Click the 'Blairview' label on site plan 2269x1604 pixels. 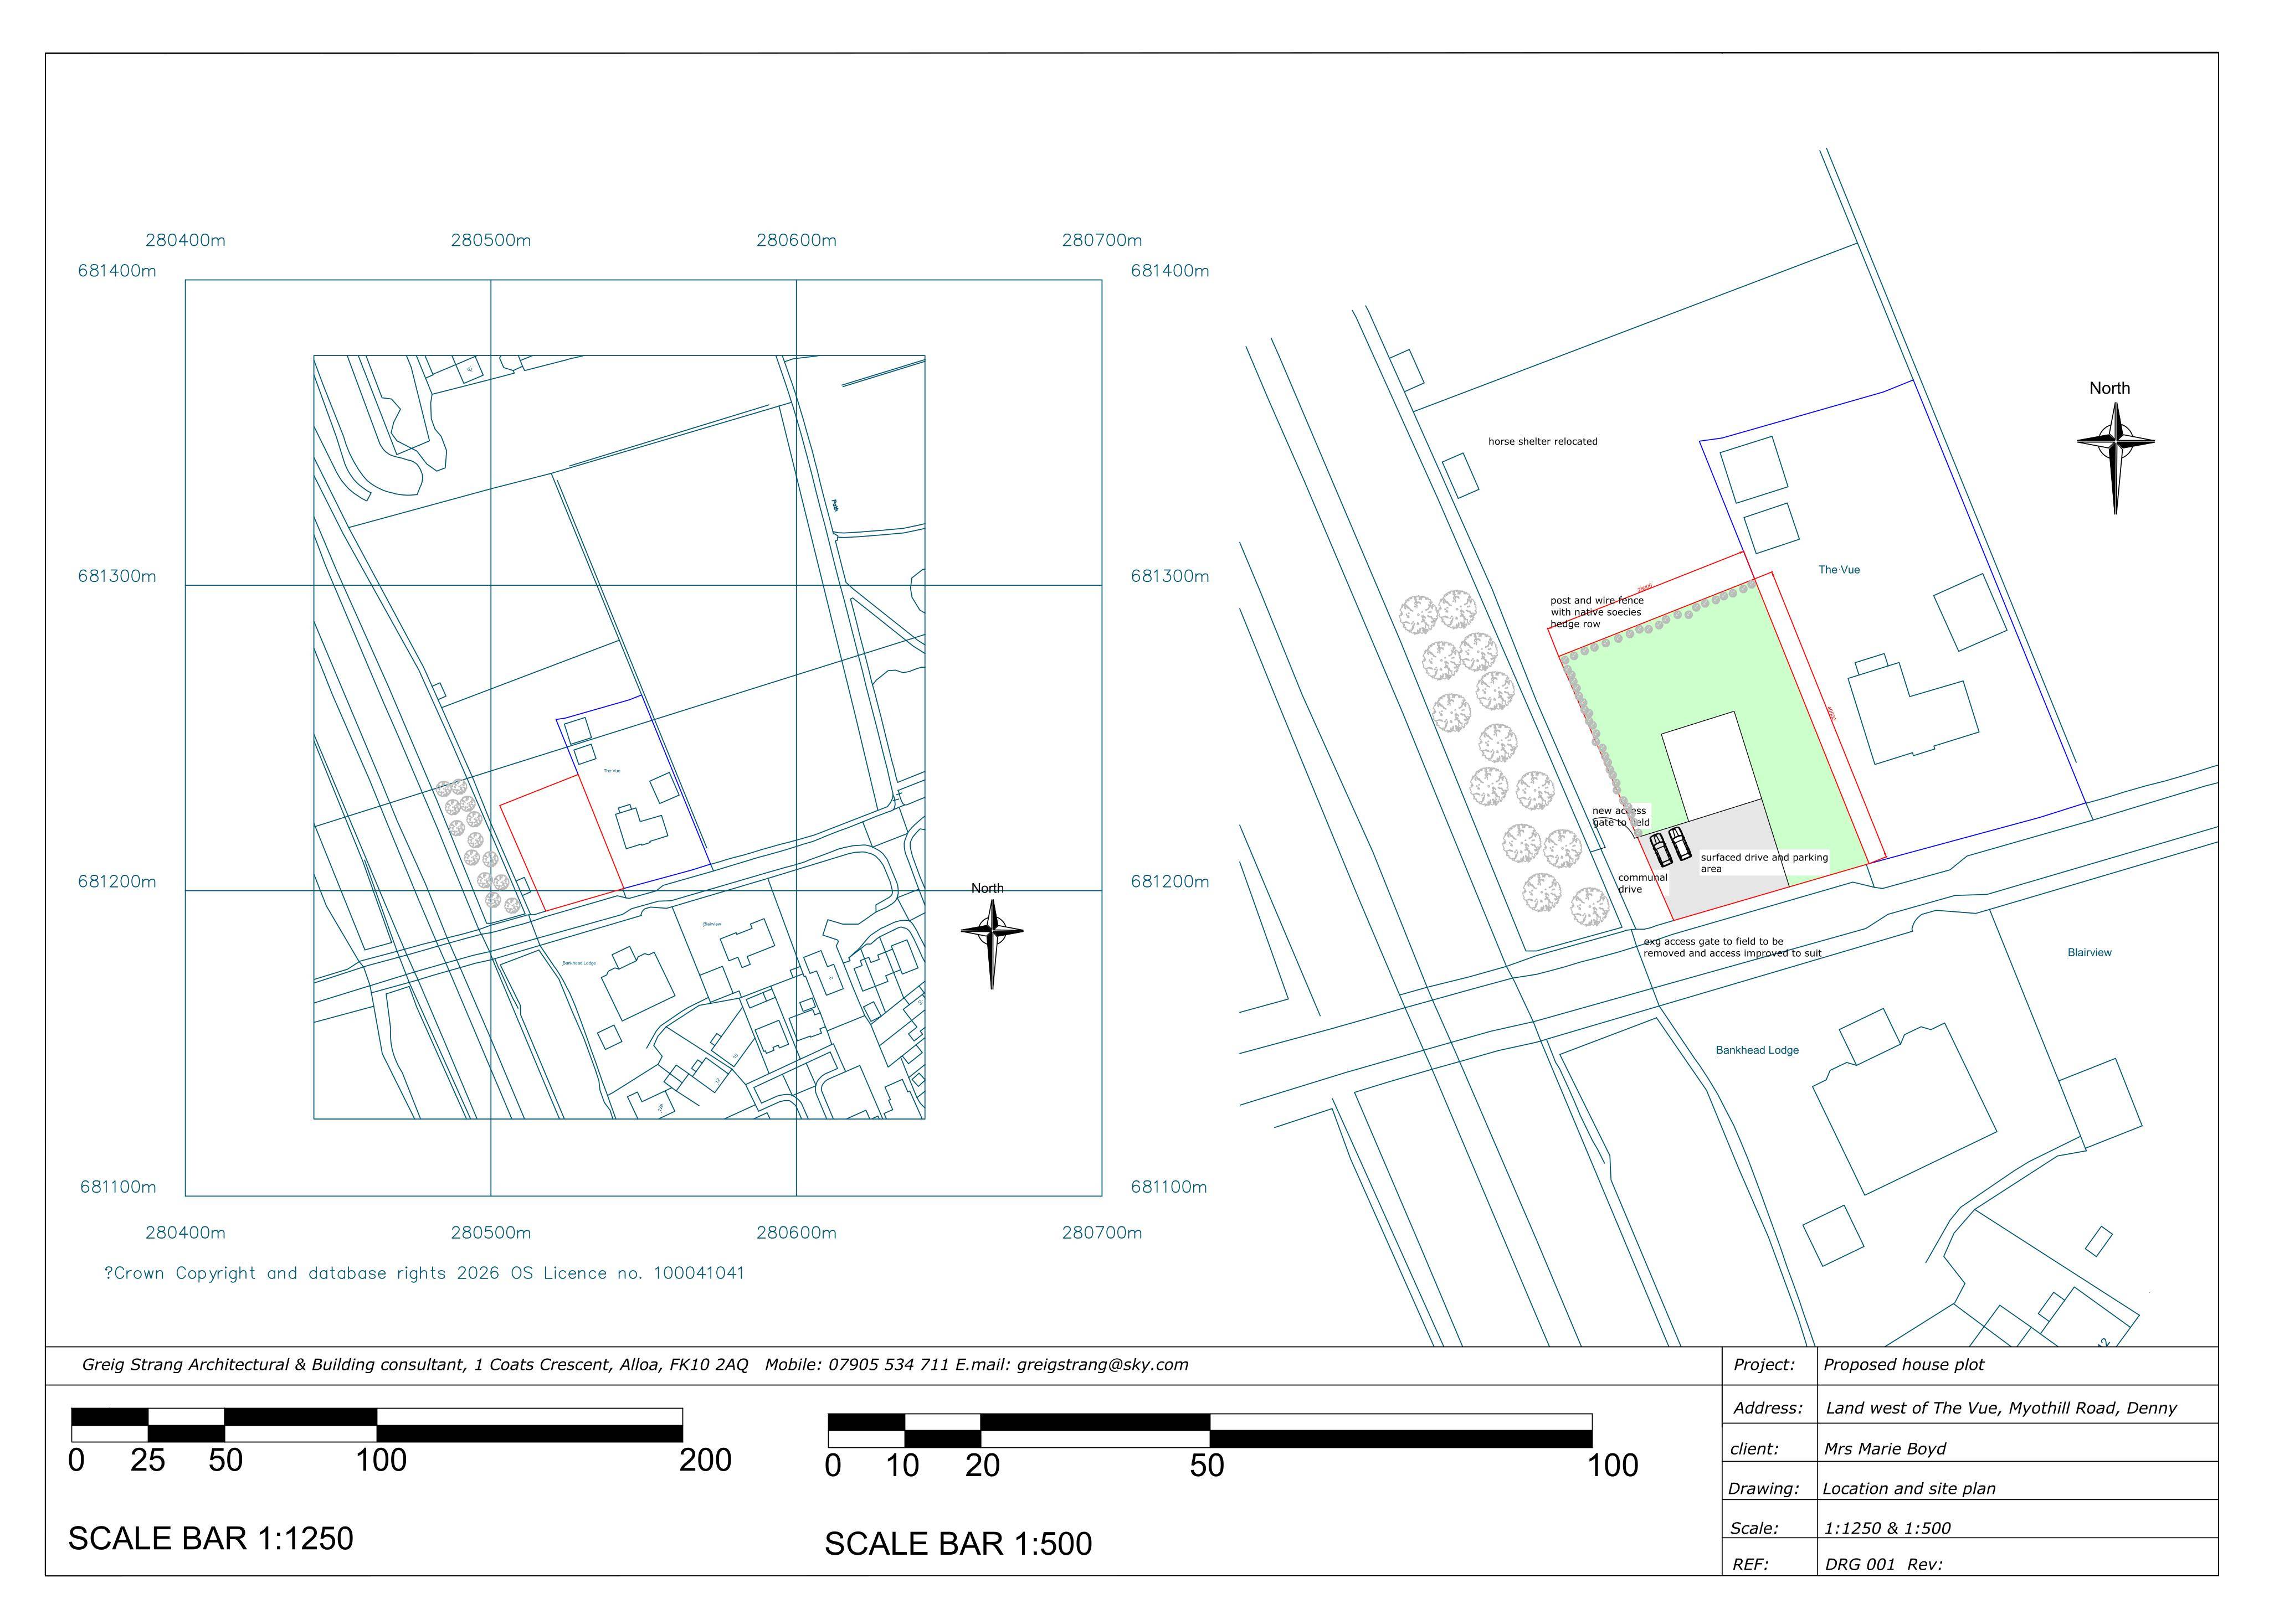[x=2089, y=952]
